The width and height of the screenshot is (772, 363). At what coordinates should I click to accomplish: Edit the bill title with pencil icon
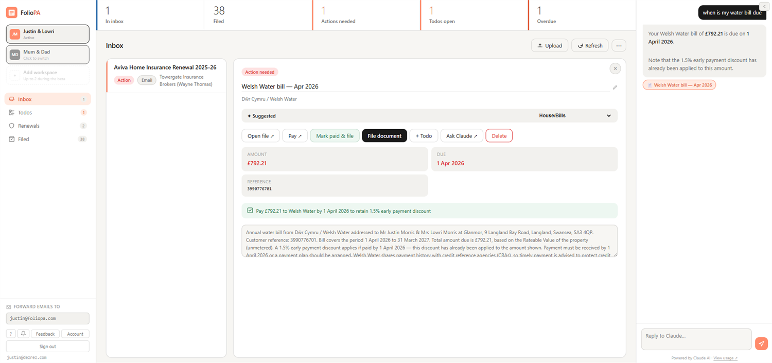pos(615,87)
